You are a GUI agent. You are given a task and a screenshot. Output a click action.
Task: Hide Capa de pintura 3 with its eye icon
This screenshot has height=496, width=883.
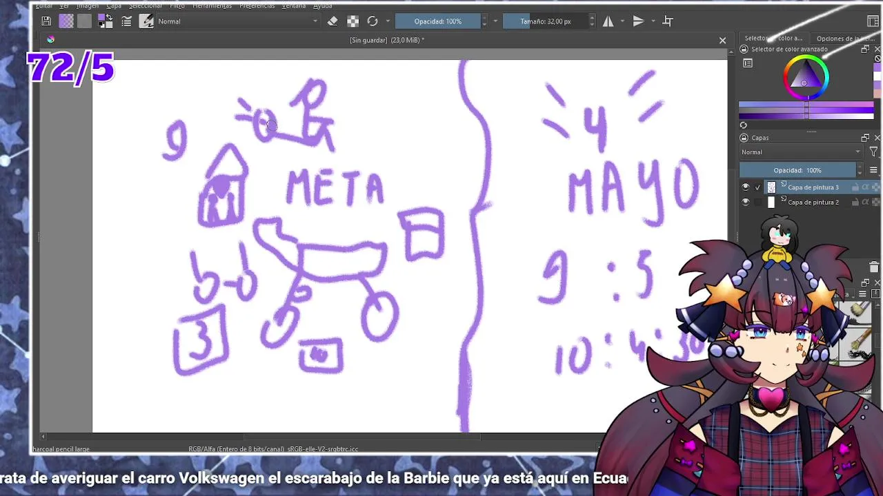click(x=745, y=187)
